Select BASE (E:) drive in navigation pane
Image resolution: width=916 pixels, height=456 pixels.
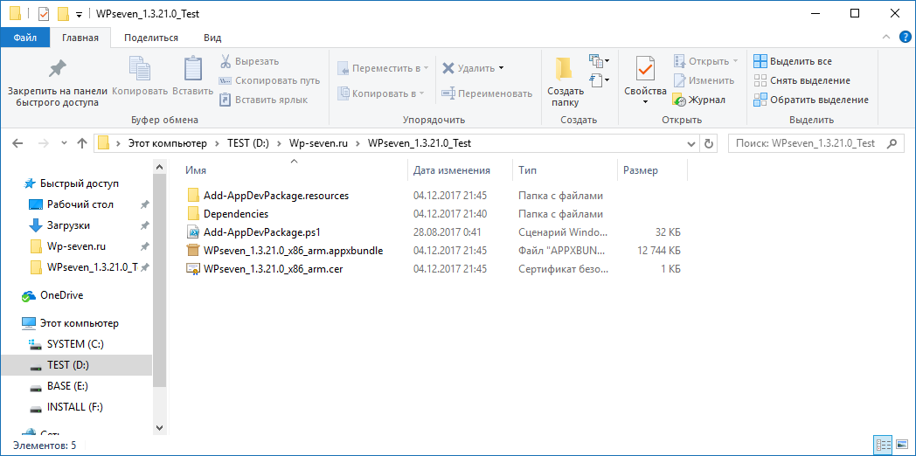click(67, 386)
